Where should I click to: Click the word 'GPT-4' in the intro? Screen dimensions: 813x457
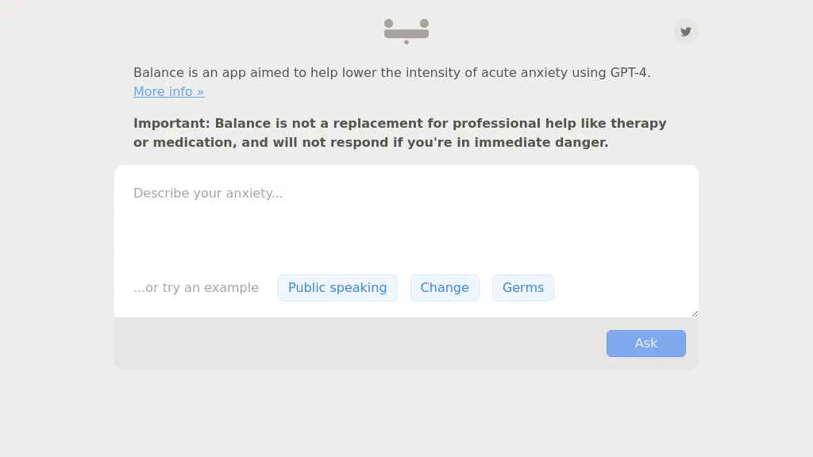(x=630, y=73)
